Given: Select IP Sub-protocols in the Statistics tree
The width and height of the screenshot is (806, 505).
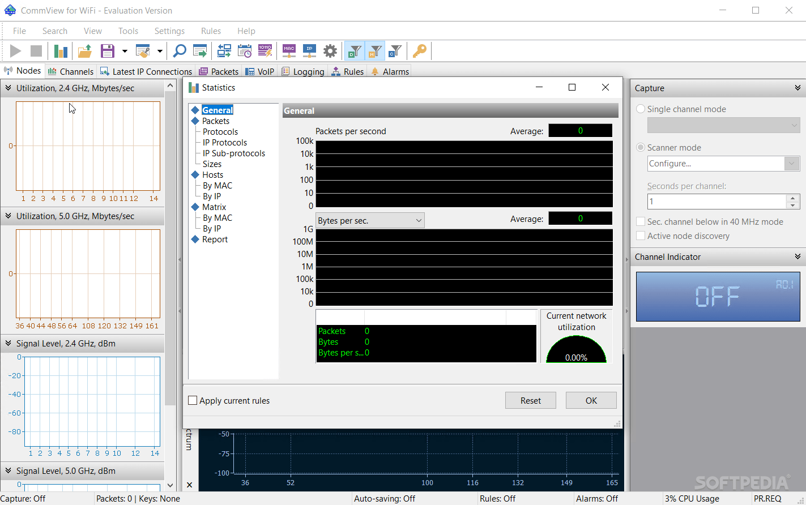Looking at the screenshot, I should coord(233,153).
